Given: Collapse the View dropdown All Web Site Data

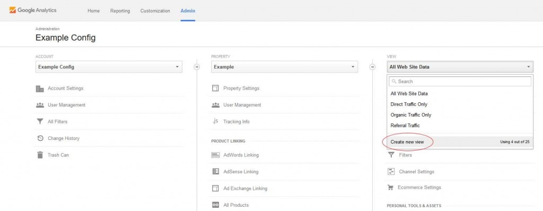Looking at the screenshot, I should (x=460, y=67).
